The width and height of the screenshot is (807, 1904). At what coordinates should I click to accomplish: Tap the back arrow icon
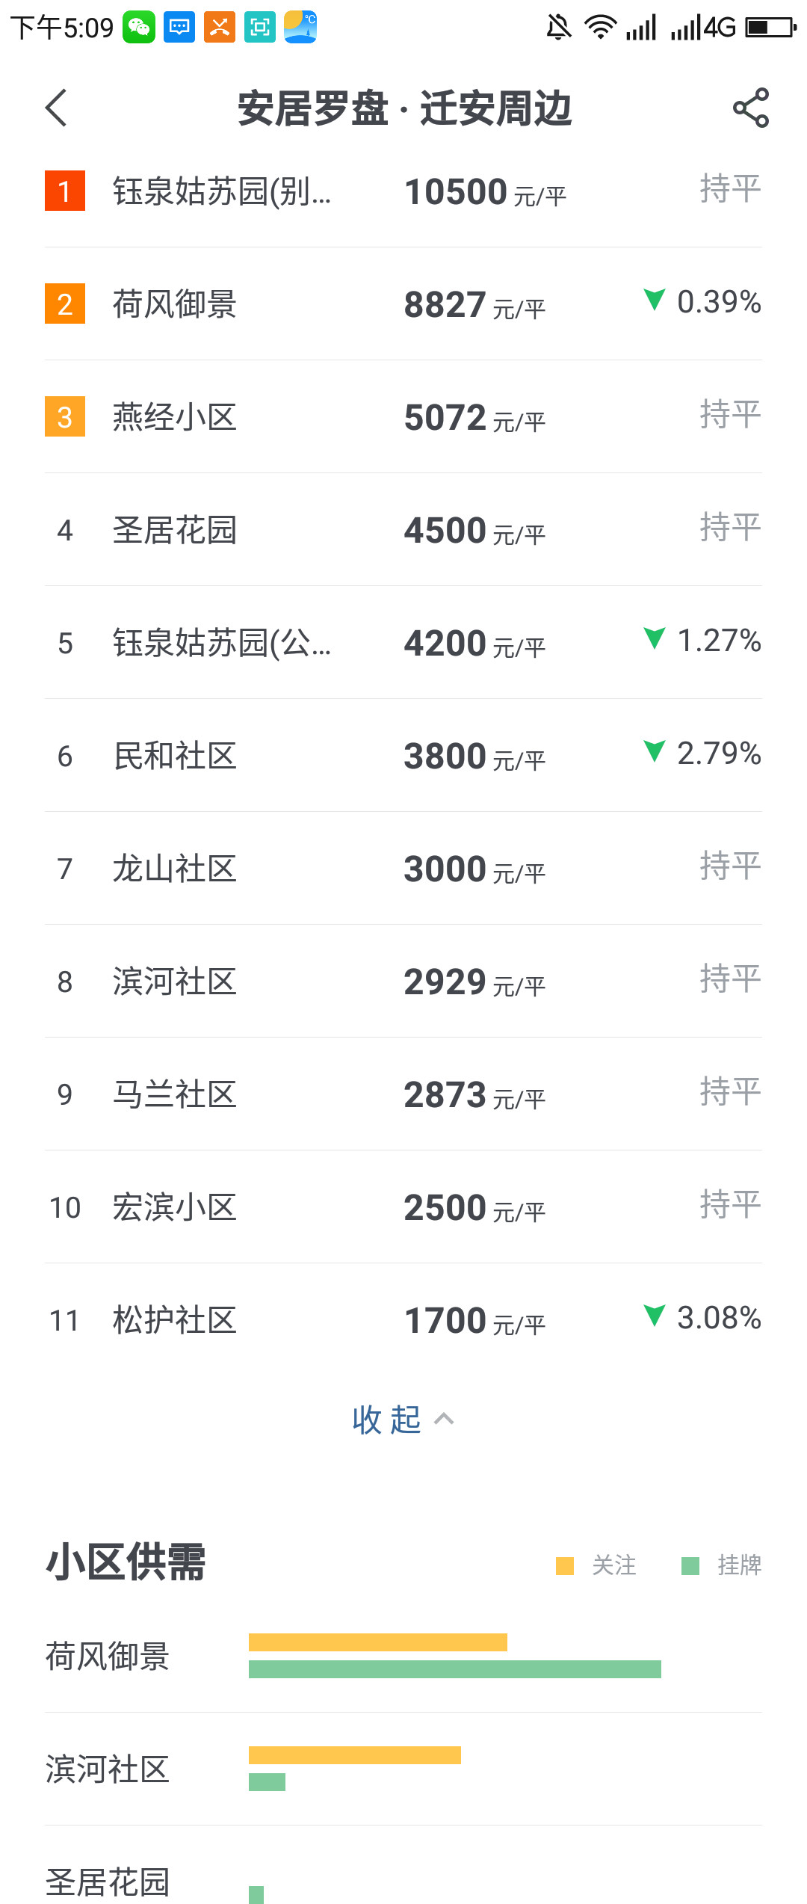57,108
